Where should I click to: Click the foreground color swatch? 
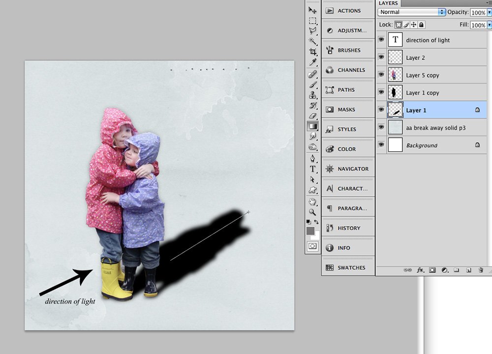coord(310,231)
